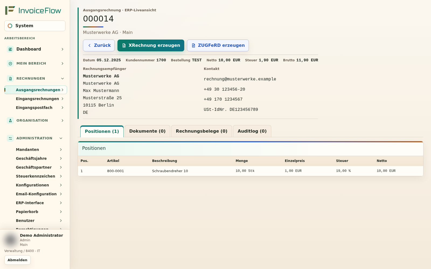Viewport: 431px width, 269px height.
Task: Collapse the Administration section chevron
Action: coord(61,138)
